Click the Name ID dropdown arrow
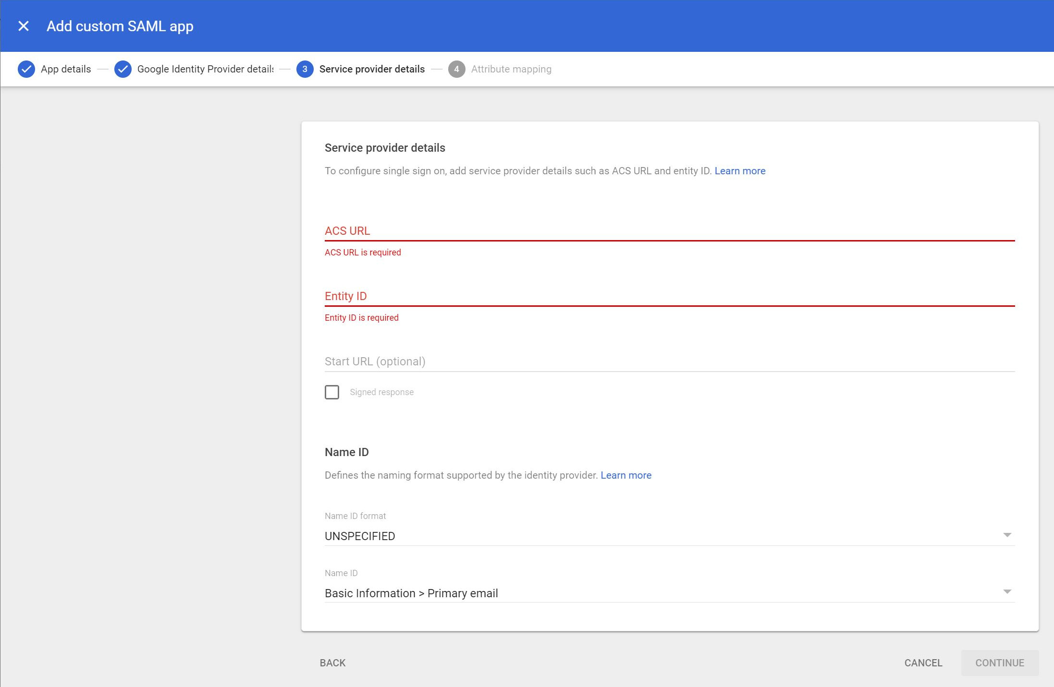The width and height of the screenshot is (1054, 687). click(x=1006, y=591)
